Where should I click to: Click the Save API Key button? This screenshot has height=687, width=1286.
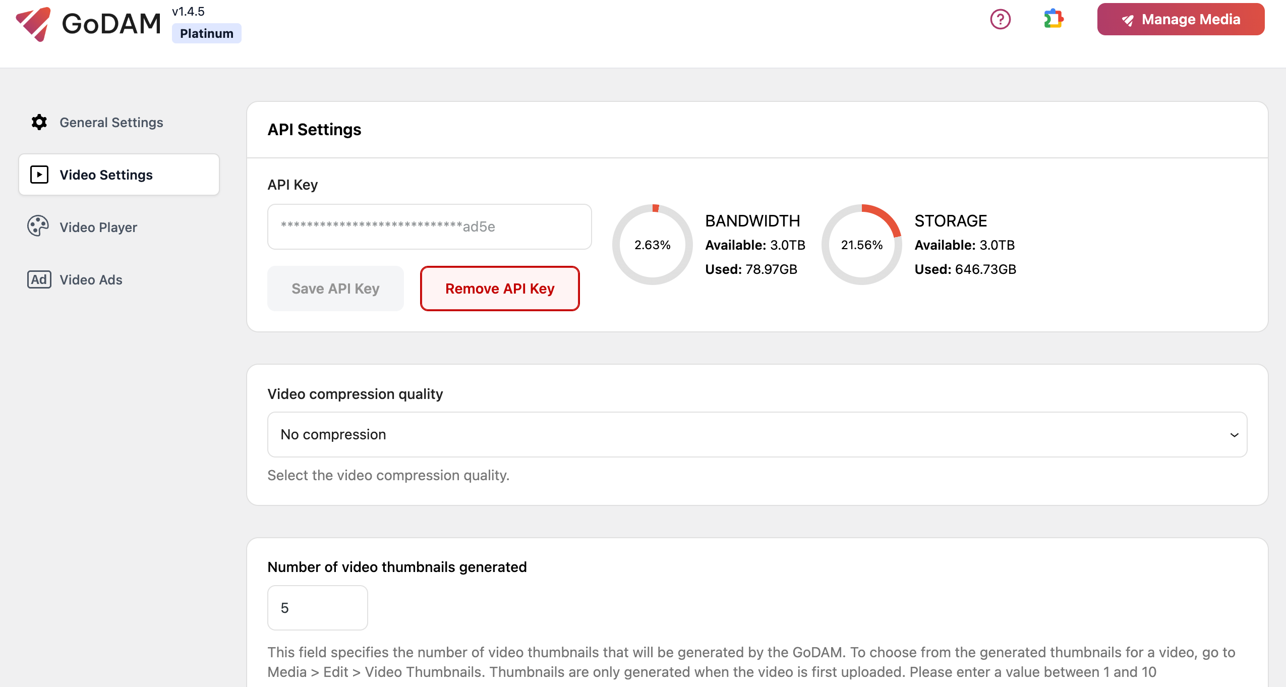tap(335, 288)
